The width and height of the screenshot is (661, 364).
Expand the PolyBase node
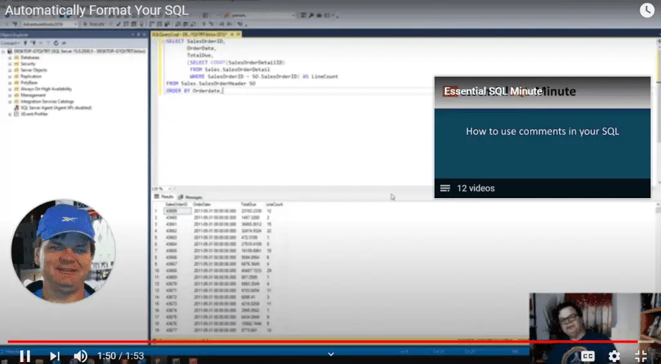coord(10,83)
